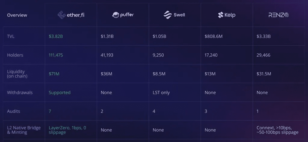Screen dimensions: 308x142
Task: Click the LayerZero bridge details text
Action: tap(67, 130)
